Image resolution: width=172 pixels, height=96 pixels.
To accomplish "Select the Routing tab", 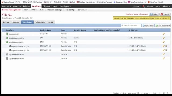I will [x=16, y=22].
